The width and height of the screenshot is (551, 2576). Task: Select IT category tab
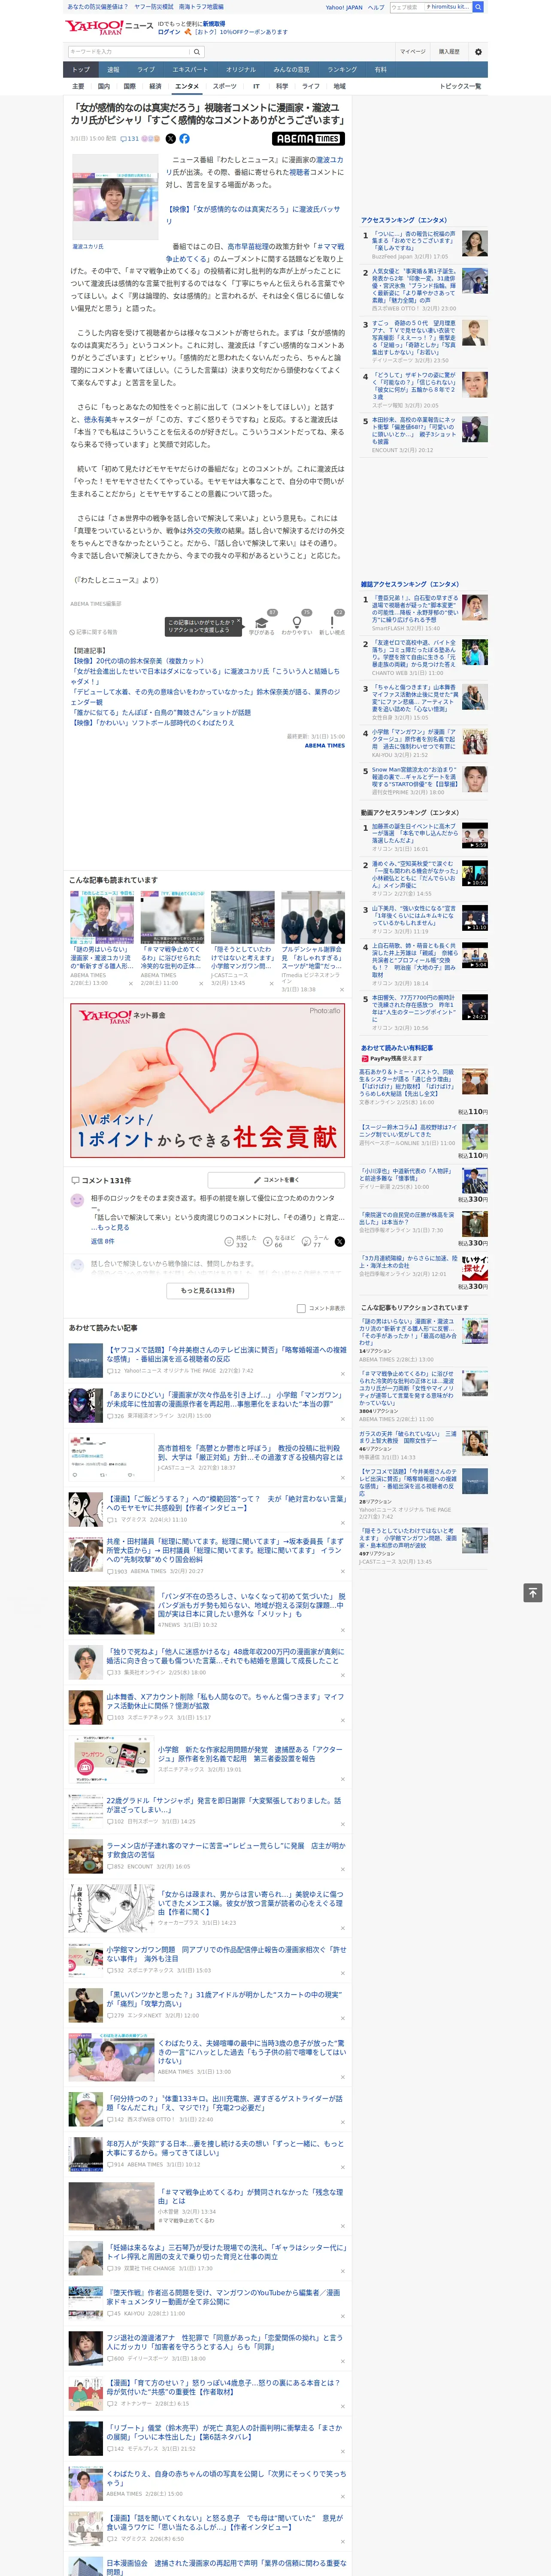[x=256, y=86]
